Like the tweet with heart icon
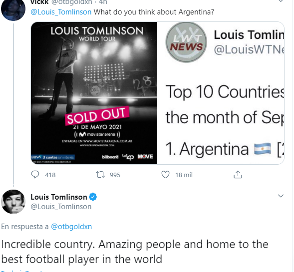This screenshot has width=294, height=272. pyautogui.click(x=165, y=175)
